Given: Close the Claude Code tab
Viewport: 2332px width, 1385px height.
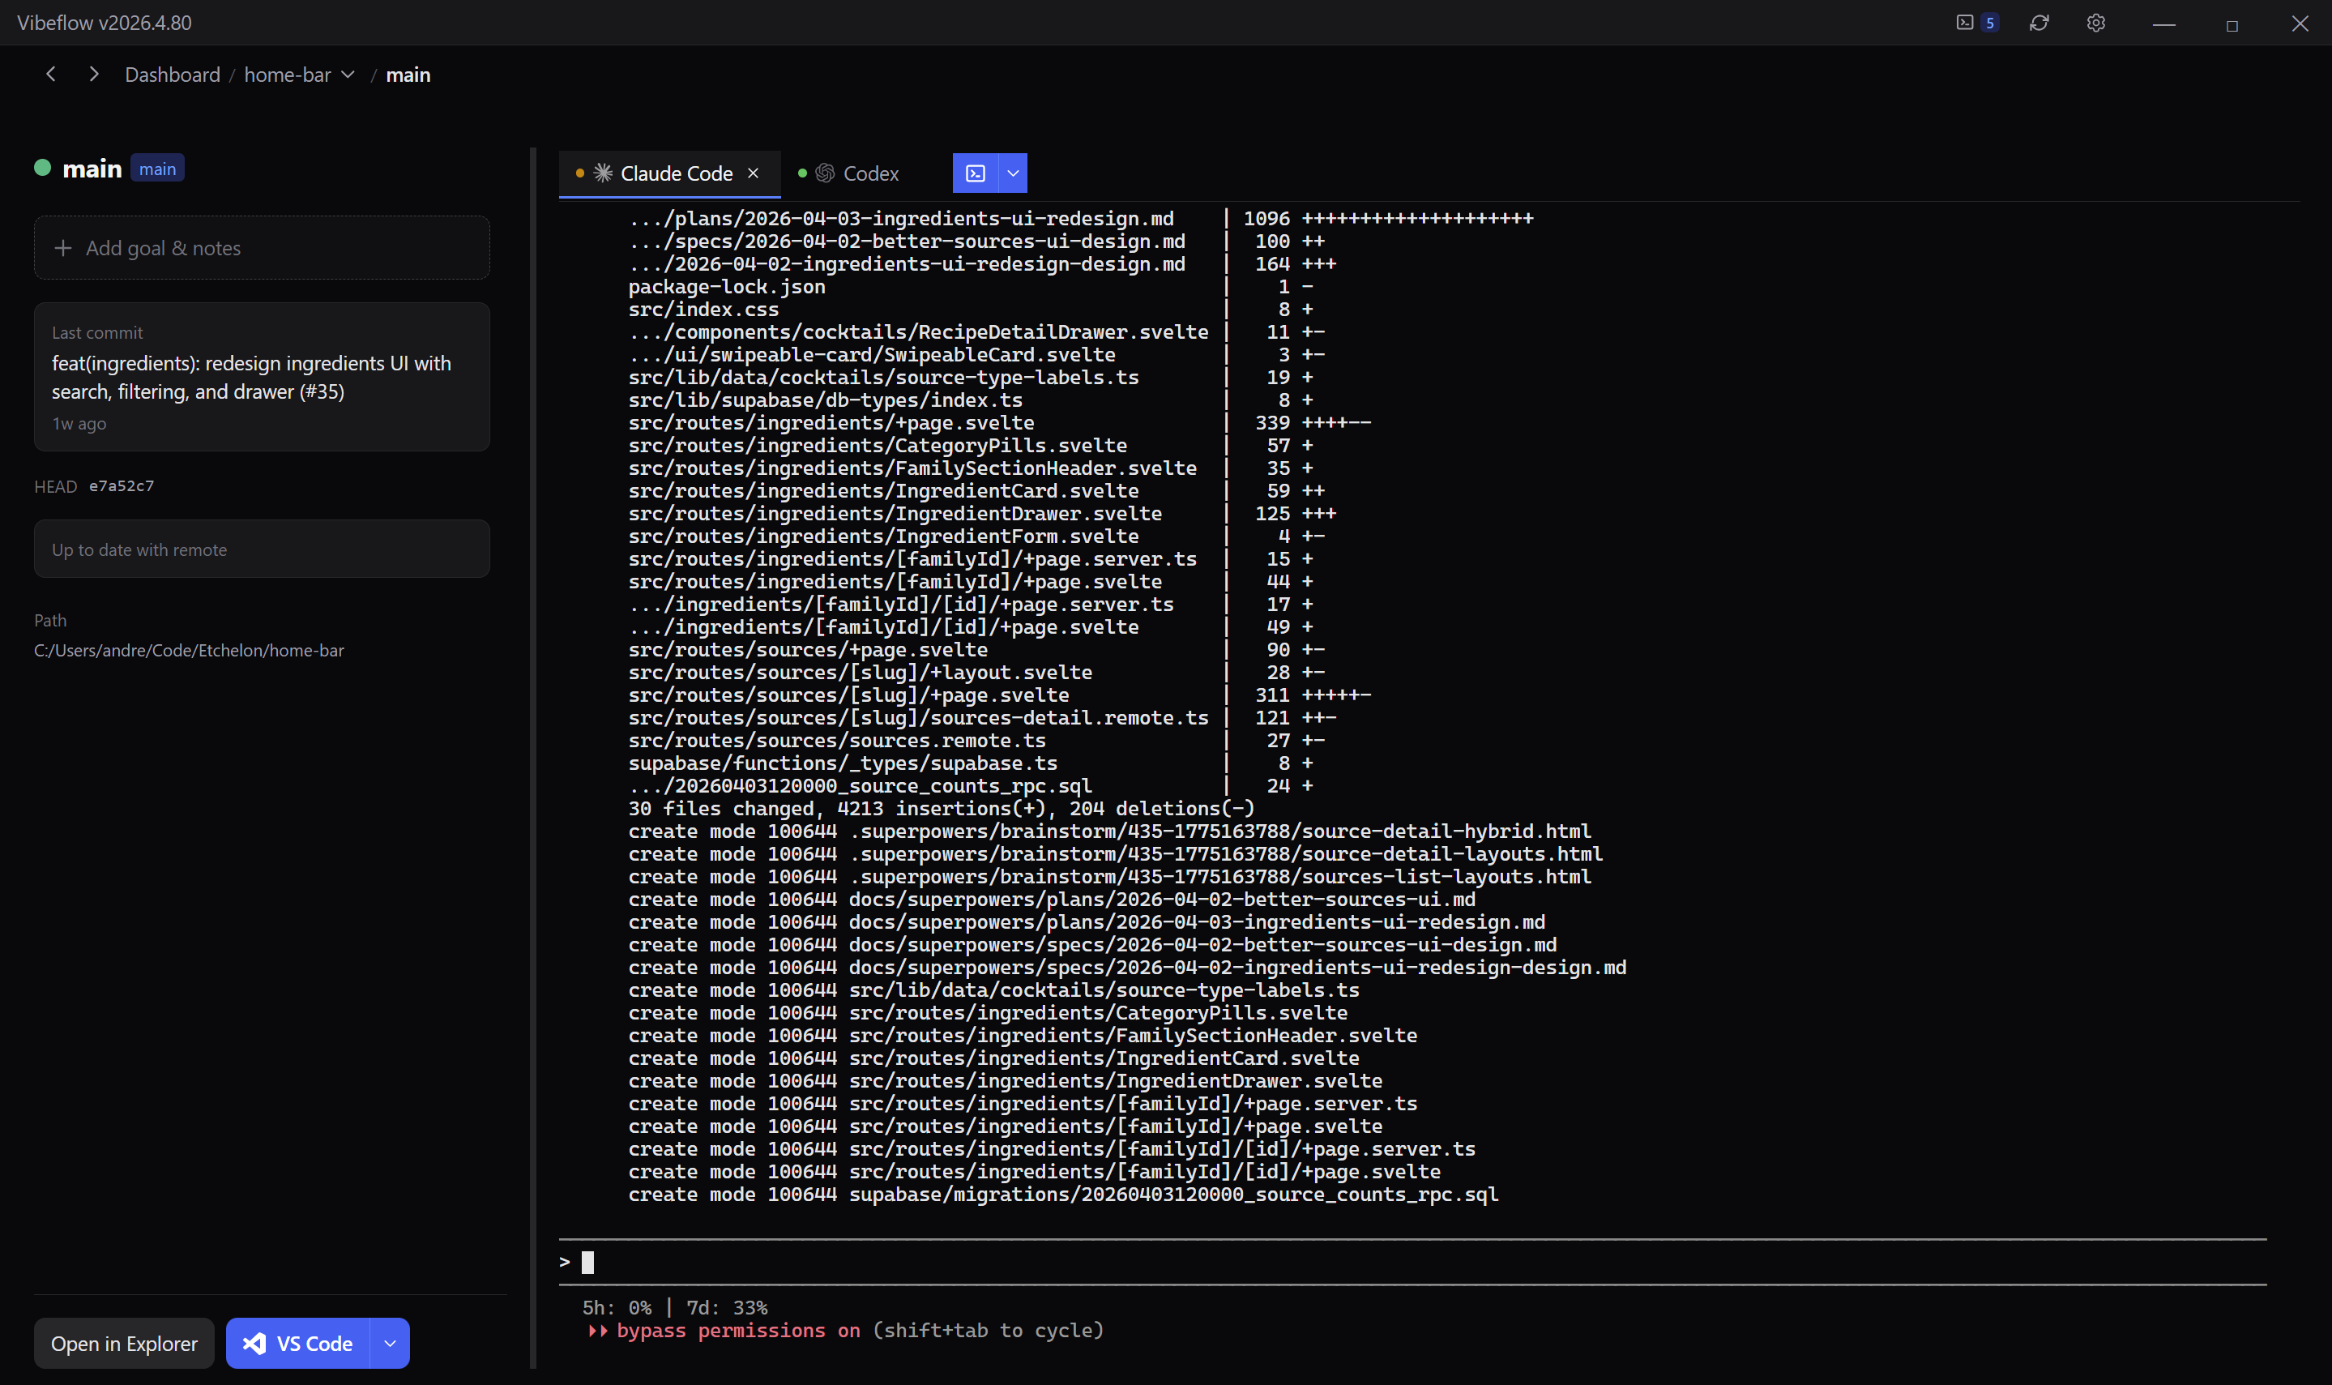Looking at the screenshot, I should (754, 173).
